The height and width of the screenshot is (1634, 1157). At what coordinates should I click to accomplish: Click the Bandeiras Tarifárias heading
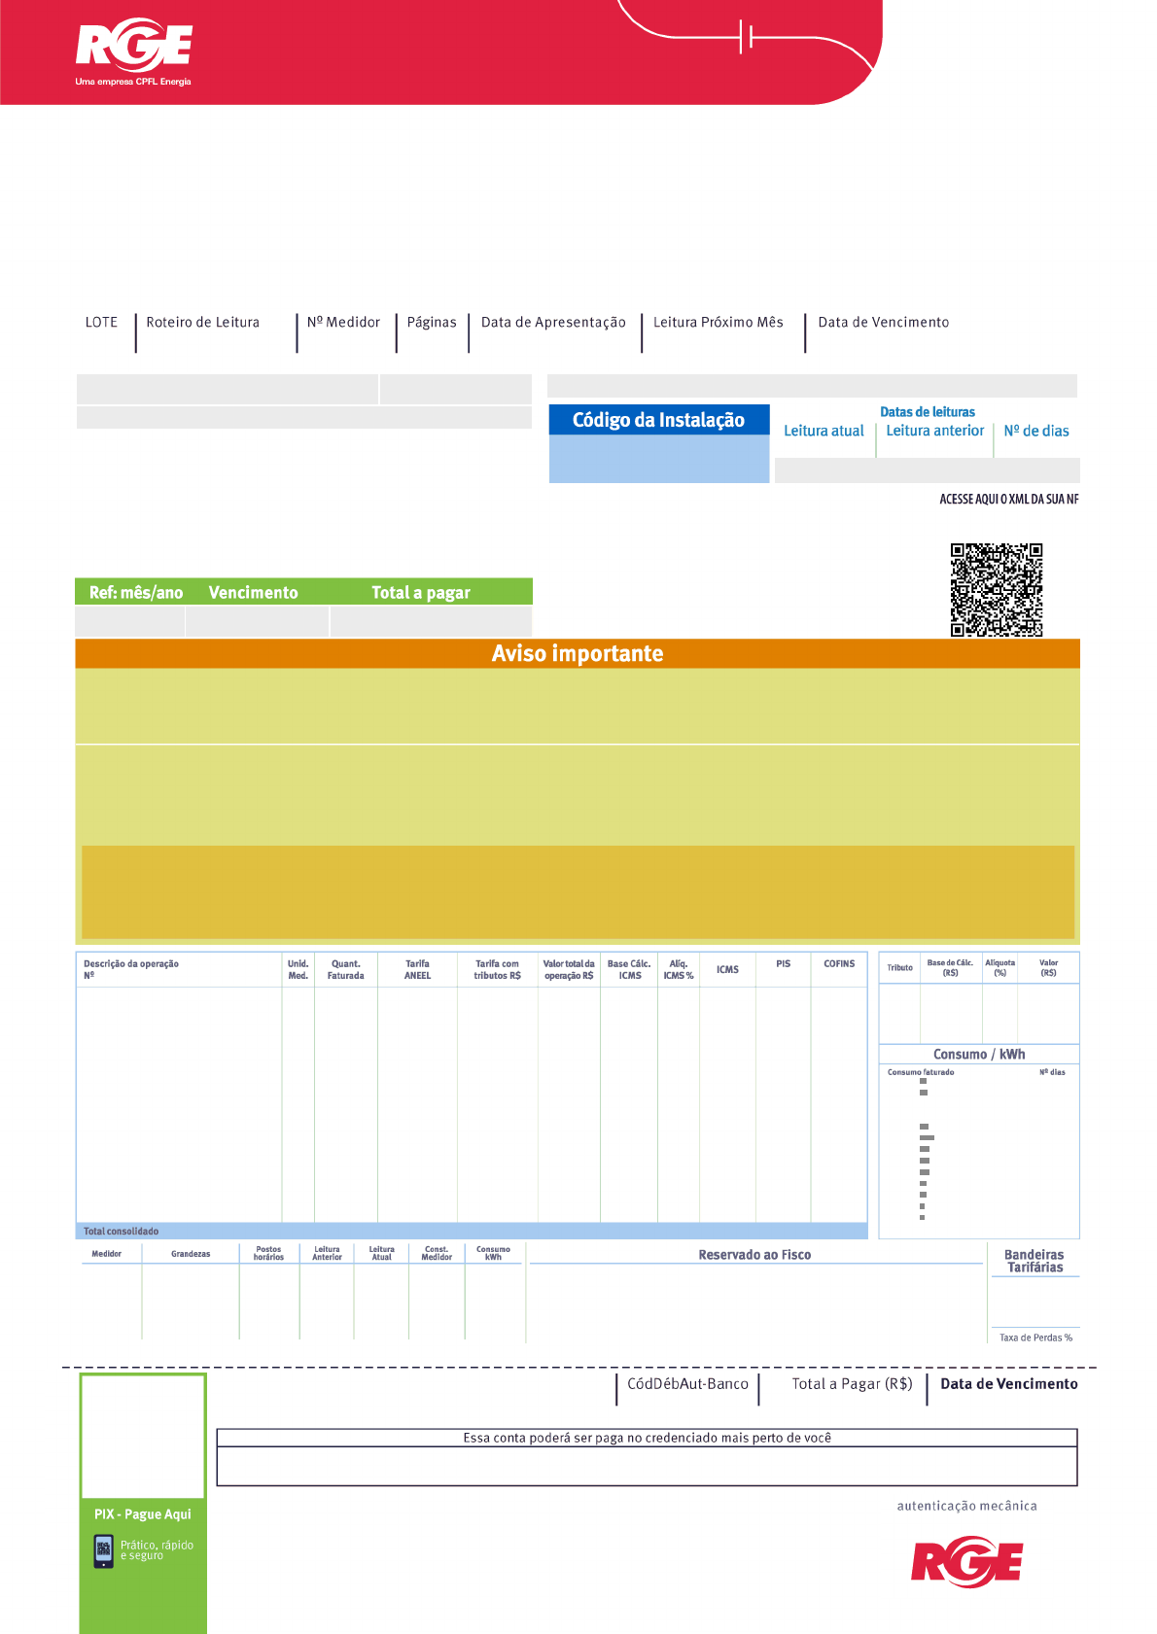tap(1034, 1261)
